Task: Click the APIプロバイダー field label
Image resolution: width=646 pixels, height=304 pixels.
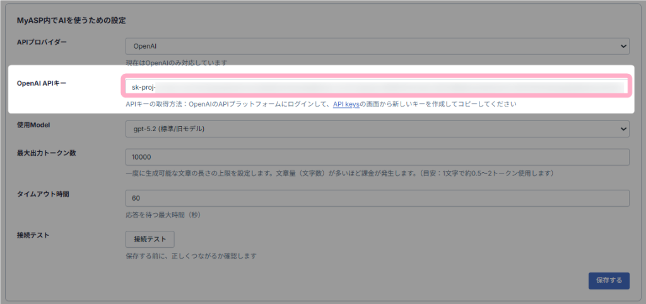Action: 42,42
